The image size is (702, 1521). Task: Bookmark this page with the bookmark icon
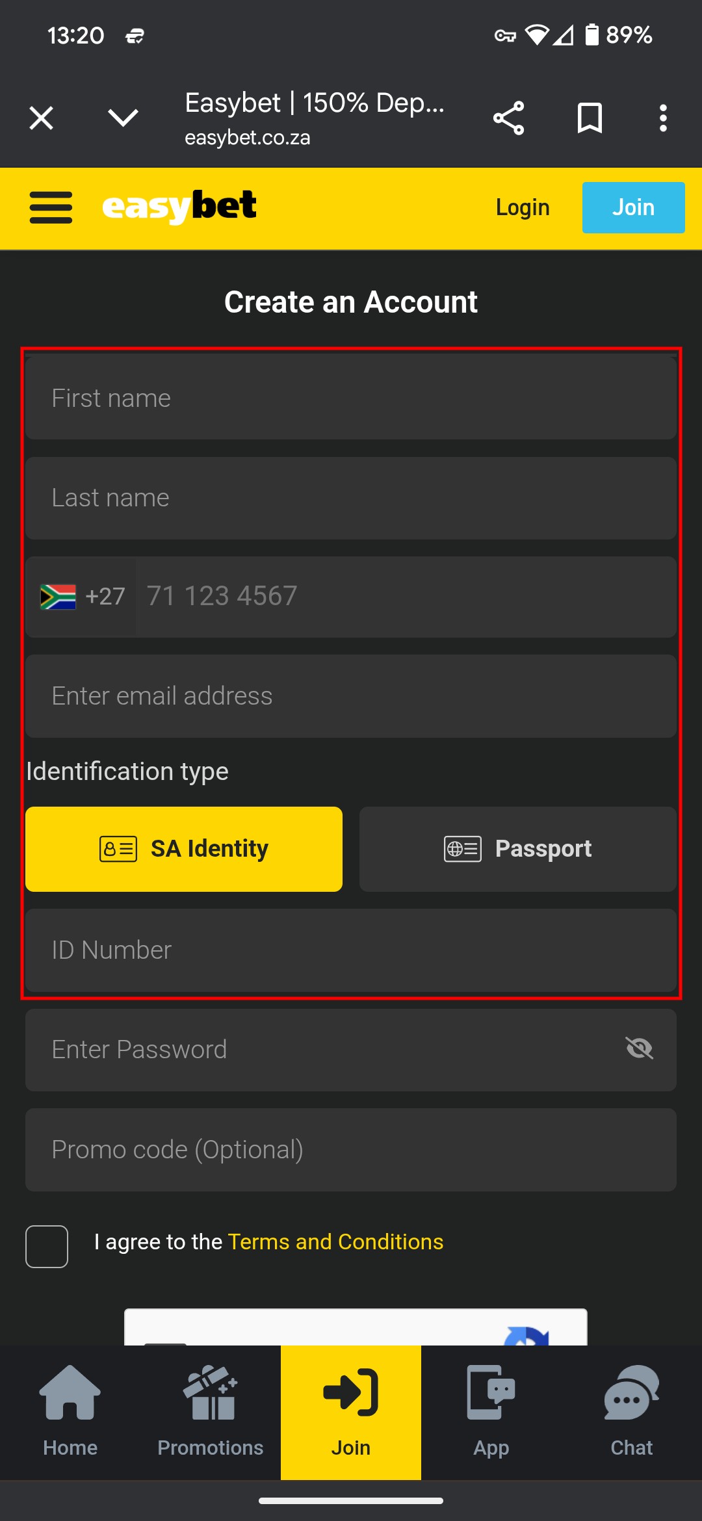[x=590, y=118]
